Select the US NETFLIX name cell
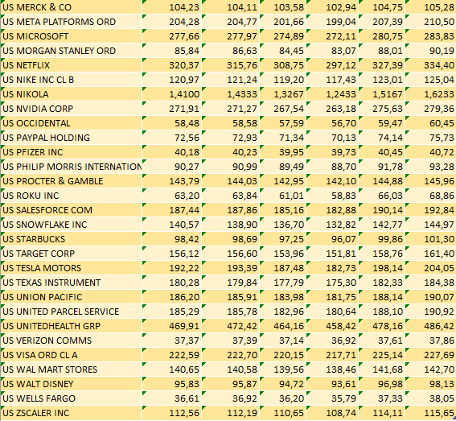The image size is (456, 421). pyautogui.click(x=72, y=65)
